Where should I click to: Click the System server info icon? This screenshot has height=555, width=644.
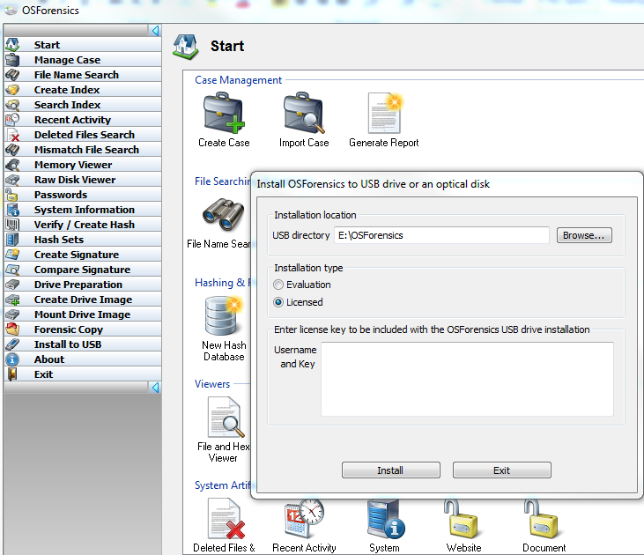click(x=386, y=518)
